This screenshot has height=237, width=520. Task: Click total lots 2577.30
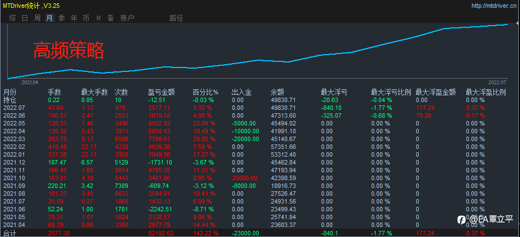[59, 233]
